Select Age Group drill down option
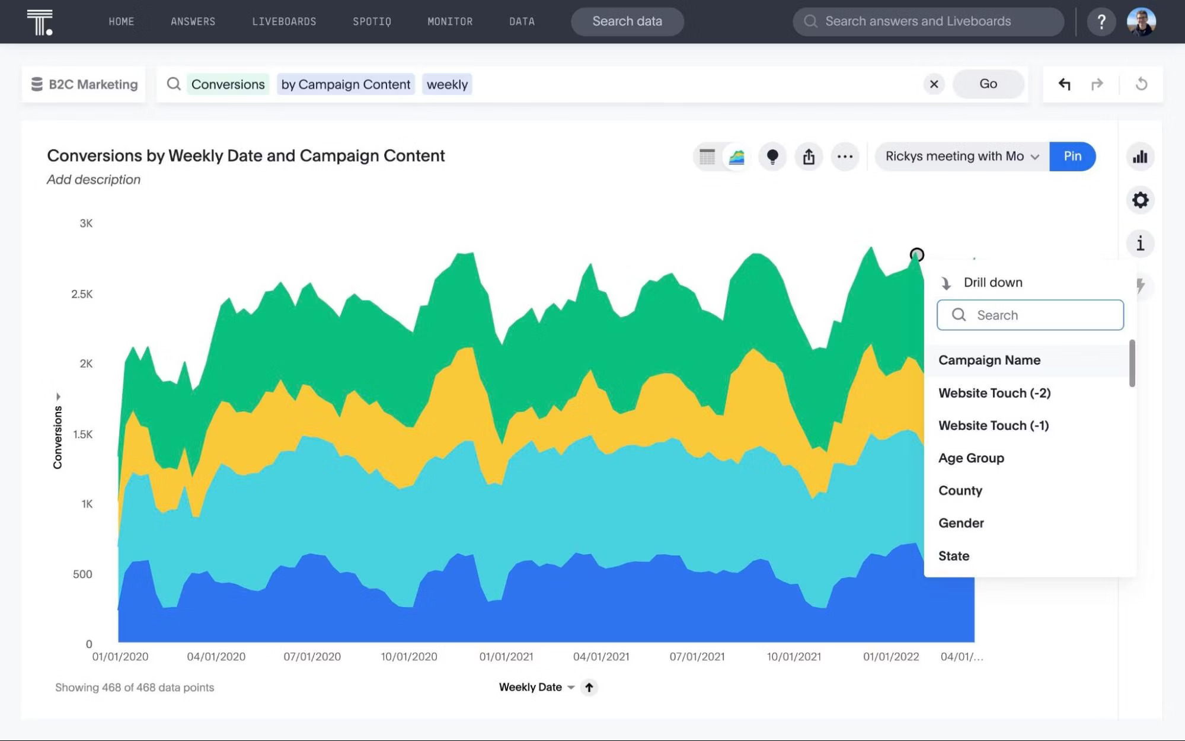This screenshot has width=1185, height=741. click(971, 458)
